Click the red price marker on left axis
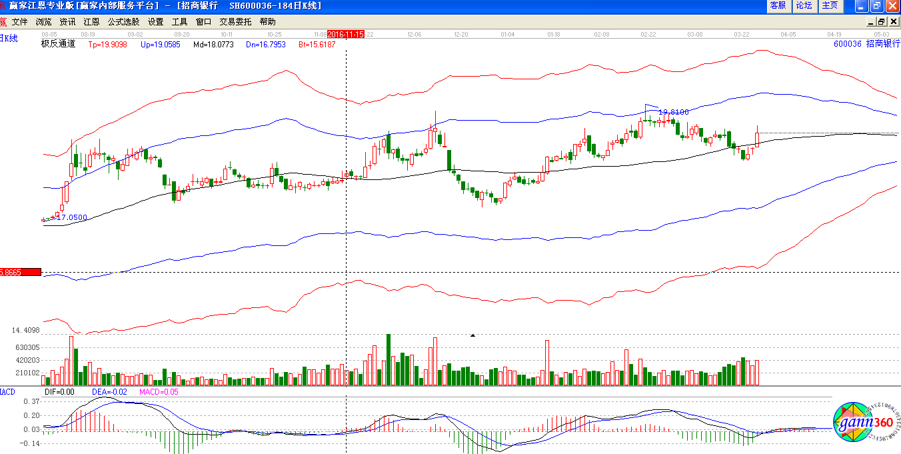The image size is (901, 454). pos(21,272)
